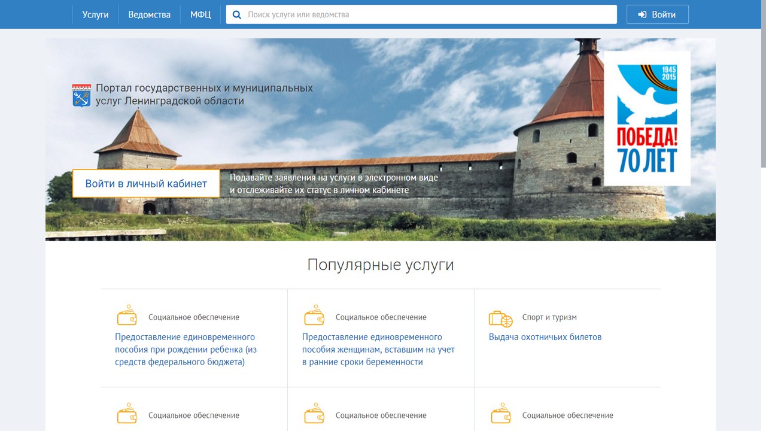Click the arrow icon inside the top Войти button
This screenshot has width=766, height=431.
[x=643, y=14]
